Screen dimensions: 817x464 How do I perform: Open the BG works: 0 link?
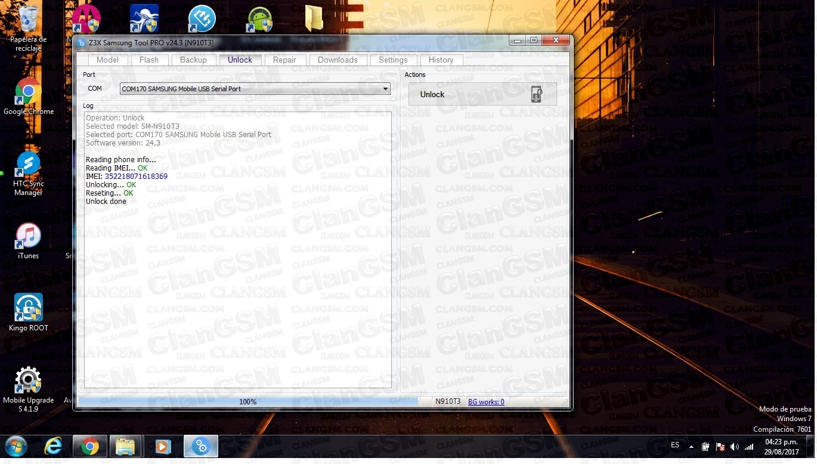pyautogui.click(x=486, y=402)
